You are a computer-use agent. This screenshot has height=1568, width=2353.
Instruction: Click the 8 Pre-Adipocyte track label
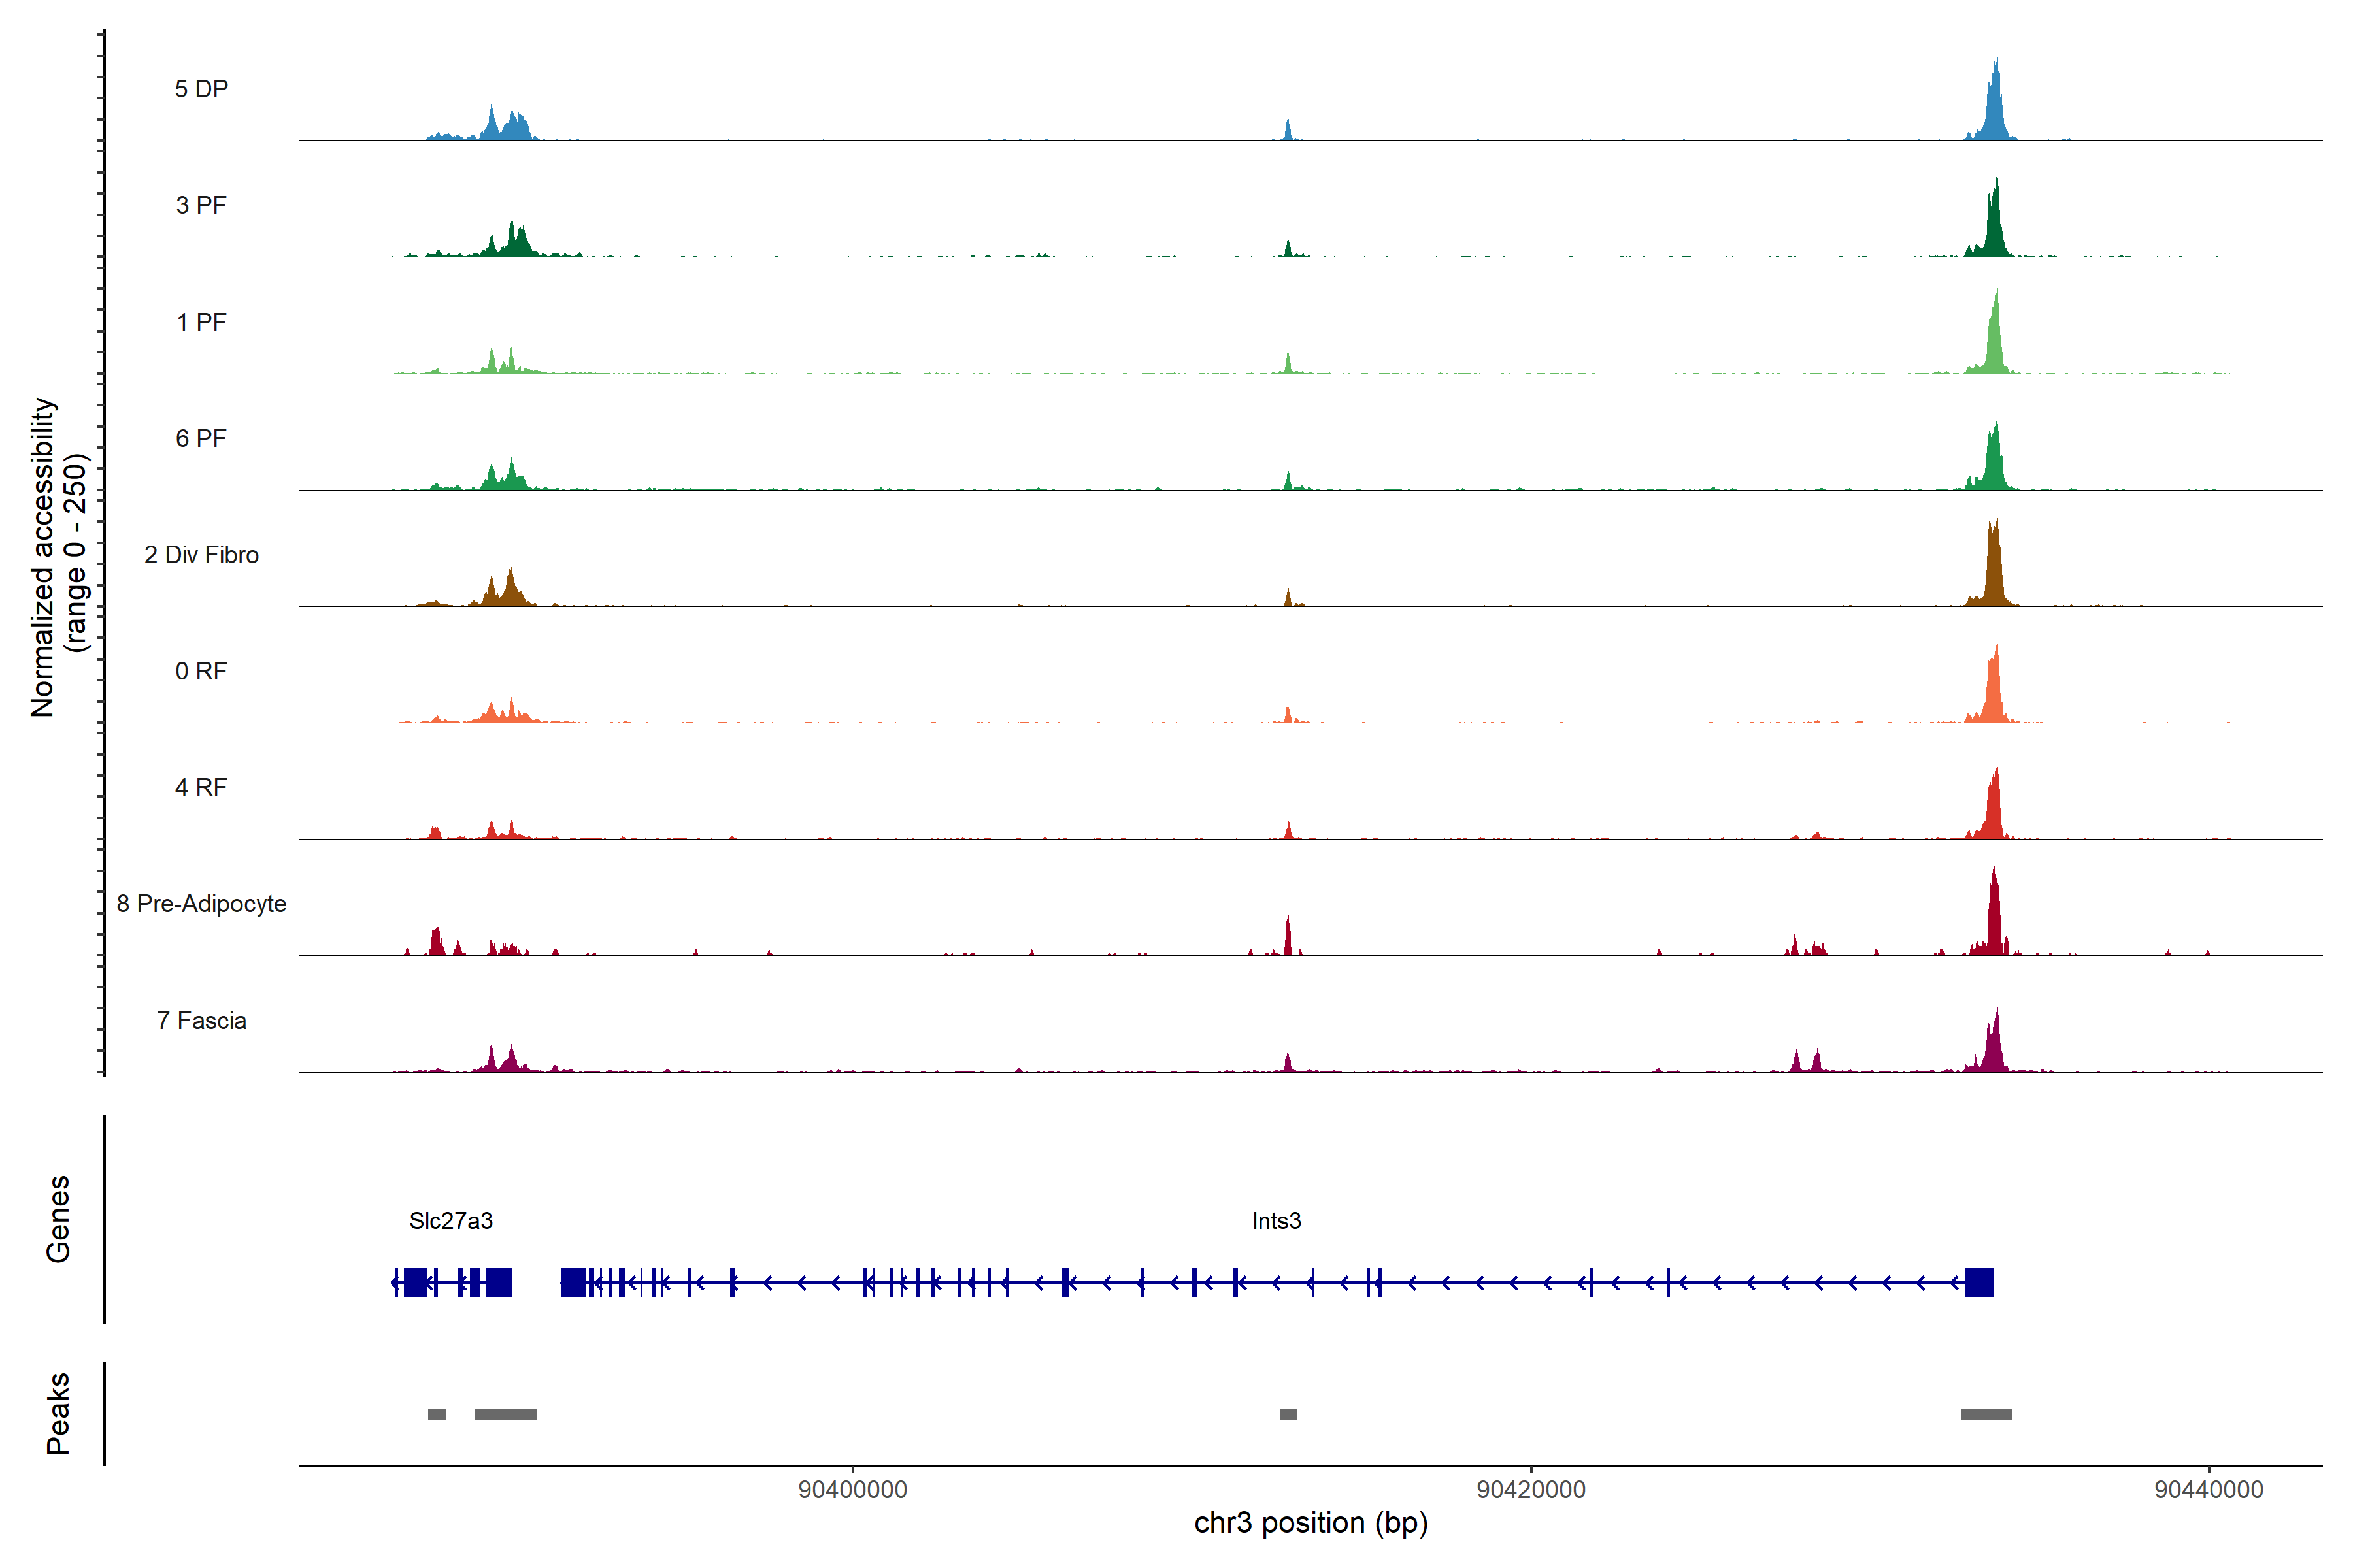pos(201,904)
